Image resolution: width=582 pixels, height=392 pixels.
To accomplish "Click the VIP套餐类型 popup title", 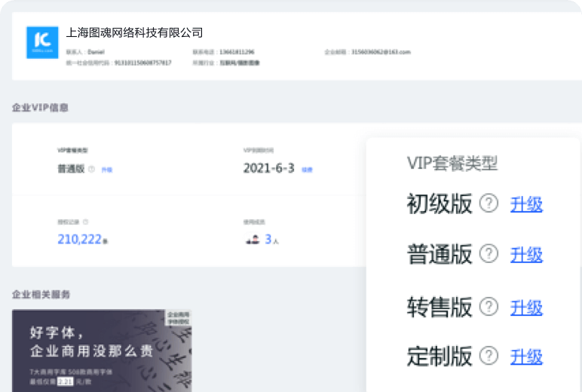I will [x=452, y=164].
